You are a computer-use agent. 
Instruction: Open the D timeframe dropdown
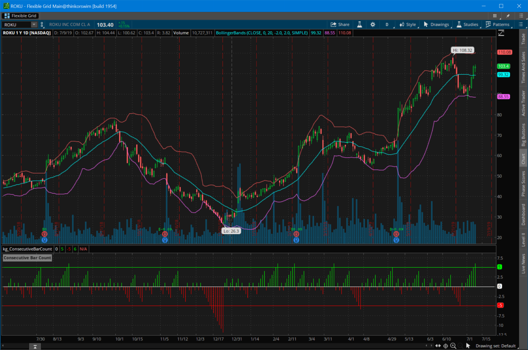click(387, 24)
